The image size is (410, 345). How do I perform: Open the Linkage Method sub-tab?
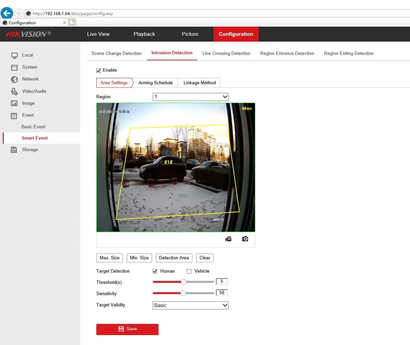click(x=200, y=83)
